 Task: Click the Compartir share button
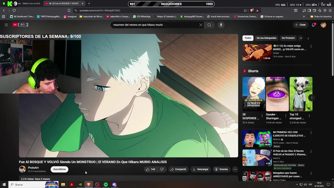point(178,169)
